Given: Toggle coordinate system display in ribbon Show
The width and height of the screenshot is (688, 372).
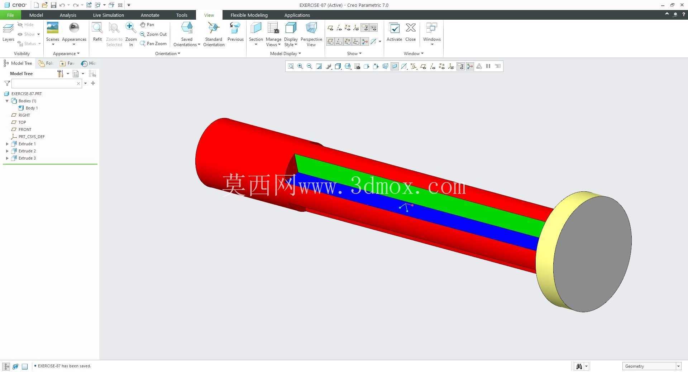Looking at the screenshot, I should point(356,28).
